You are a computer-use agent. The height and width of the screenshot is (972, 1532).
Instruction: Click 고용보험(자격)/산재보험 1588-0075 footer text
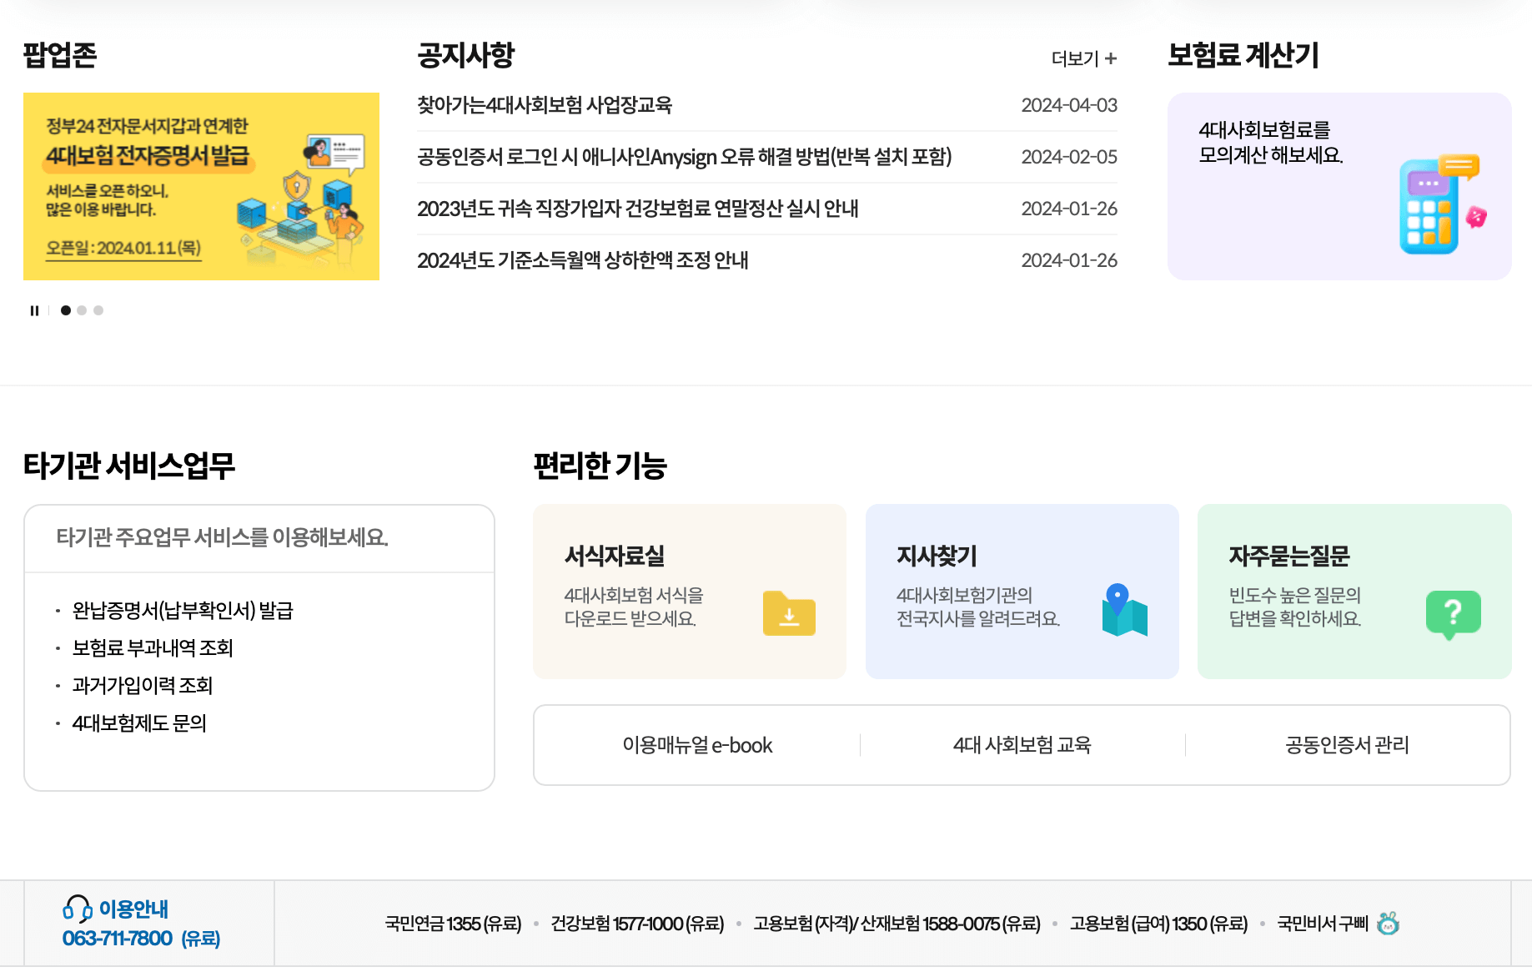pyautogui.click(x=897, y=924)
